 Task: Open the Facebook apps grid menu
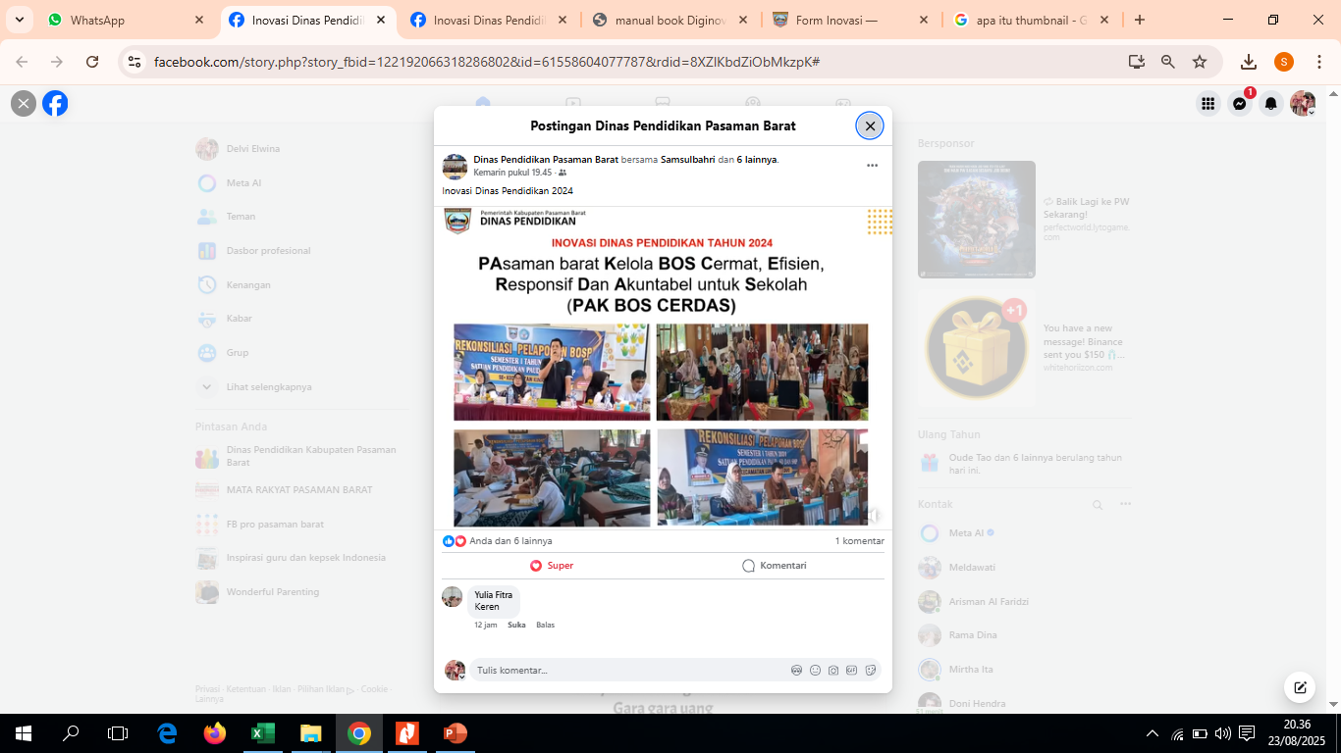click(x=1208, y=104)
